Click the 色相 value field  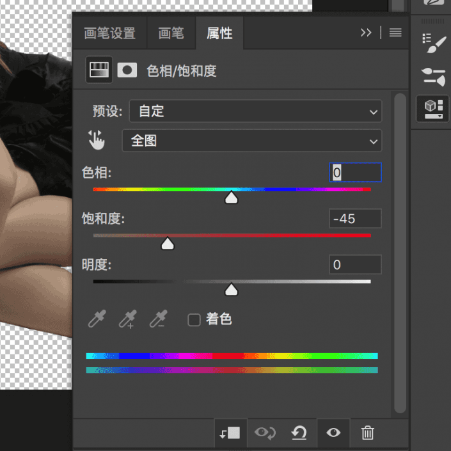click(355, 172)
